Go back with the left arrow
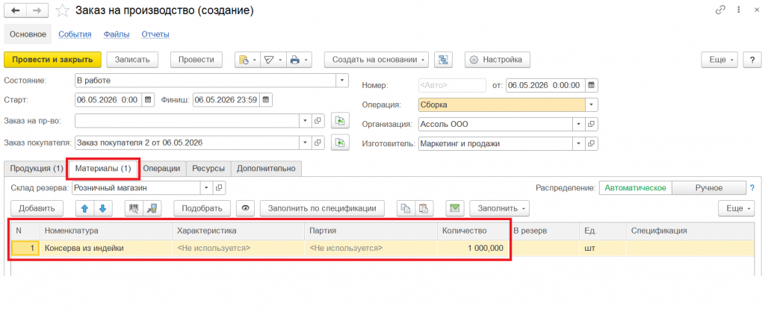Screen dimensions: 765x315 (15, 10)
